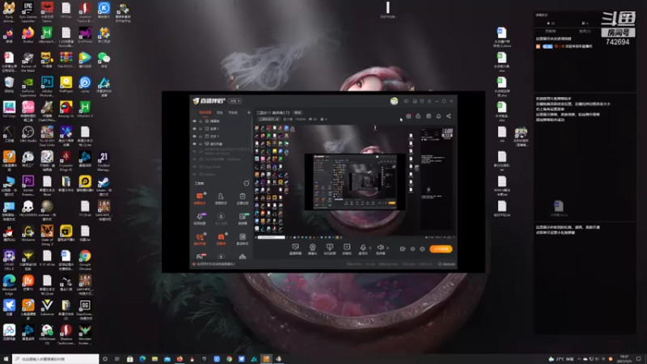Toggle the preview eye icon in bottom toolbar
This screenshot has height=364, width=647.
pyautogui.click(x=412, y=249)
